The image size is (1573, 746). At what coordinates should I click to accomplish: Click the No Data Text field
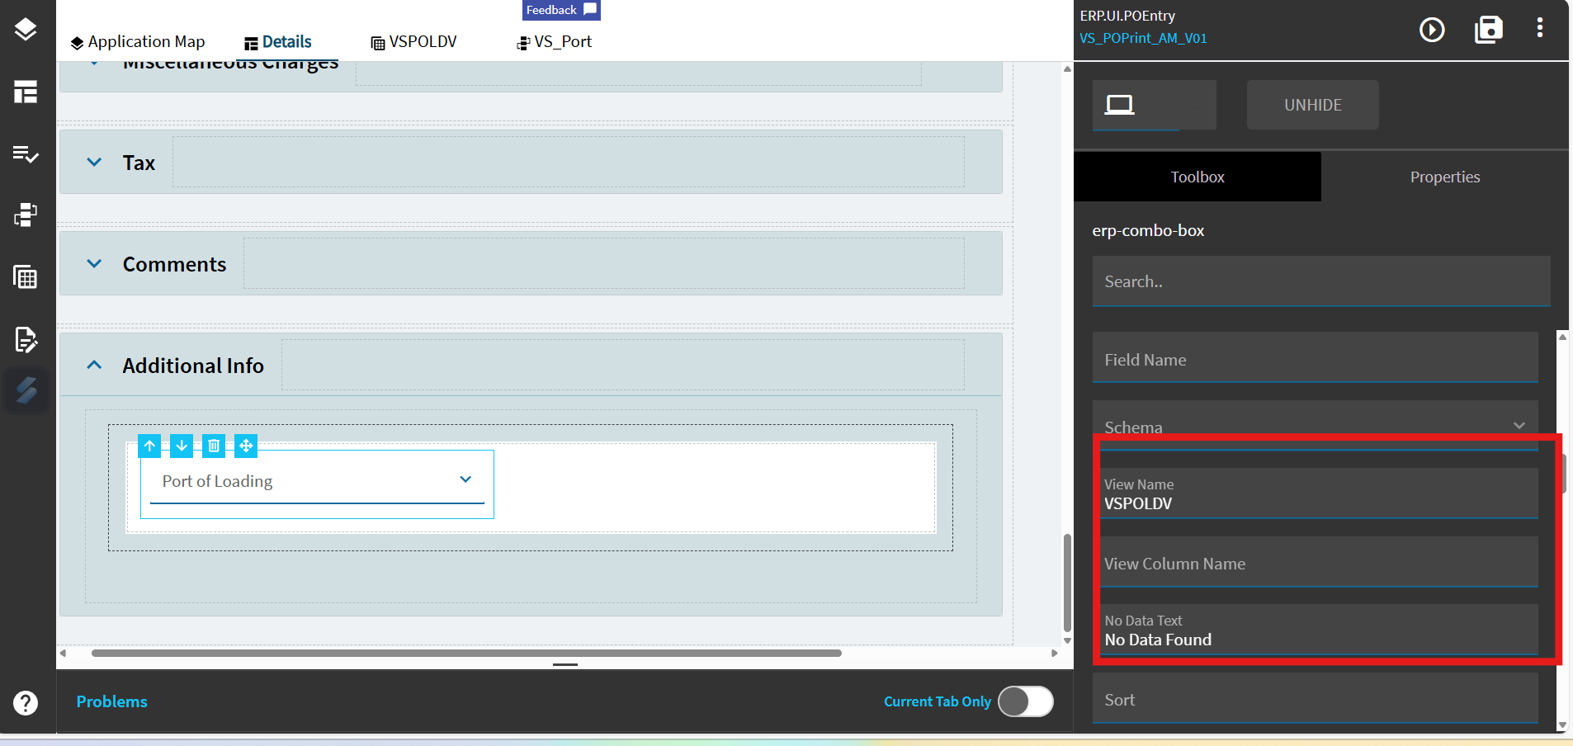click(1316, 630)
